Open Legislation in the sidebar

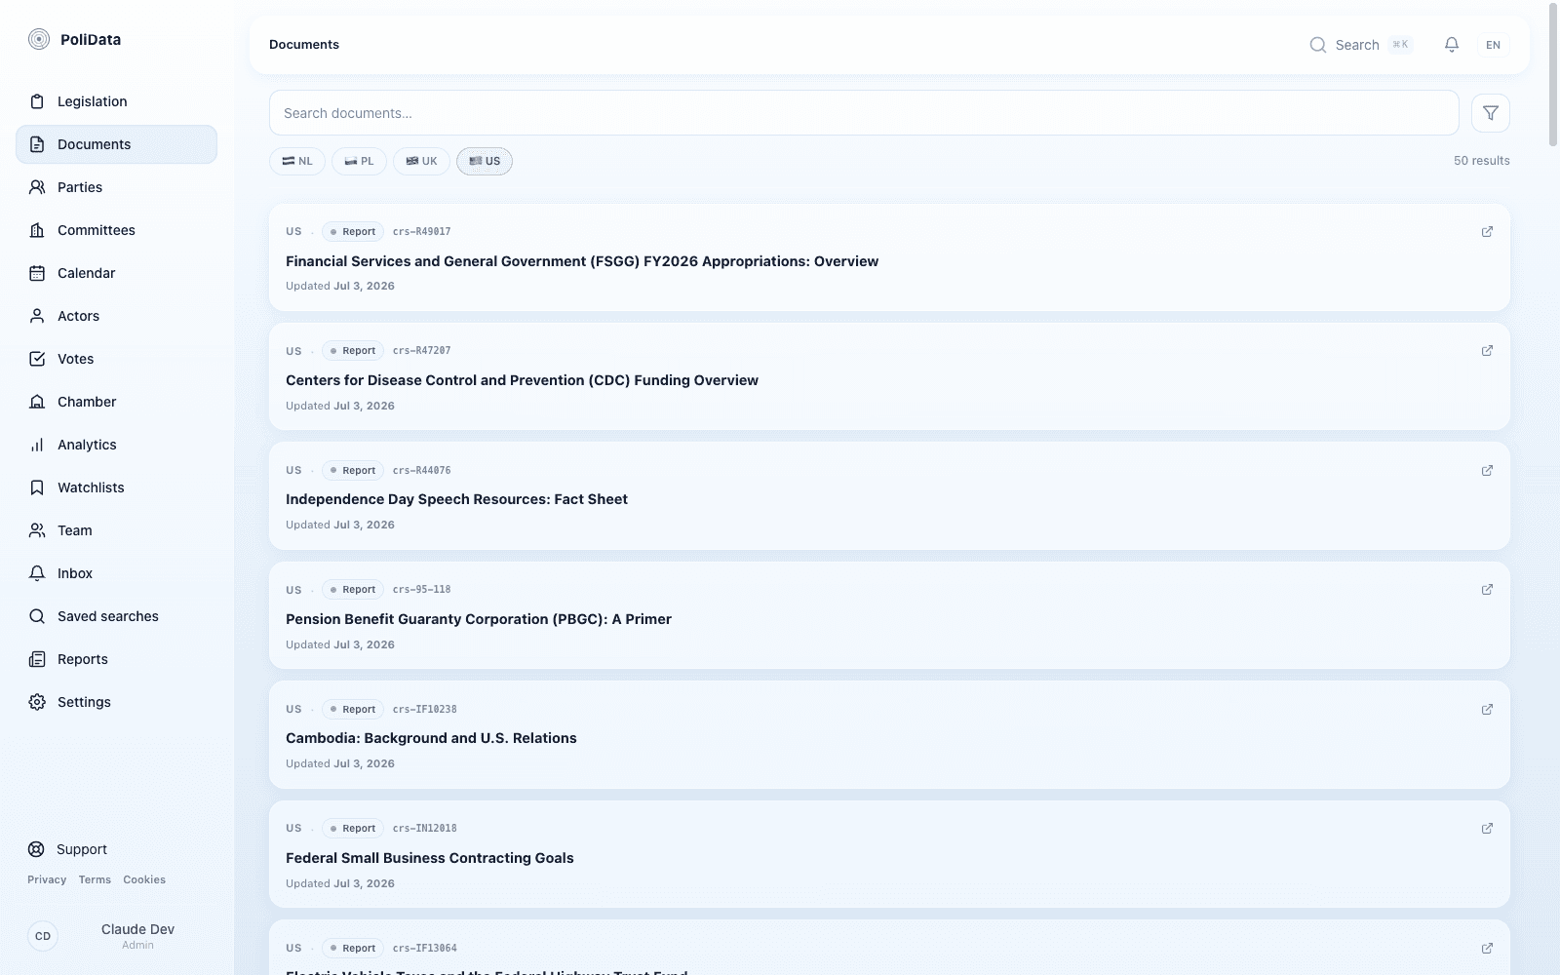pos(116,101)
